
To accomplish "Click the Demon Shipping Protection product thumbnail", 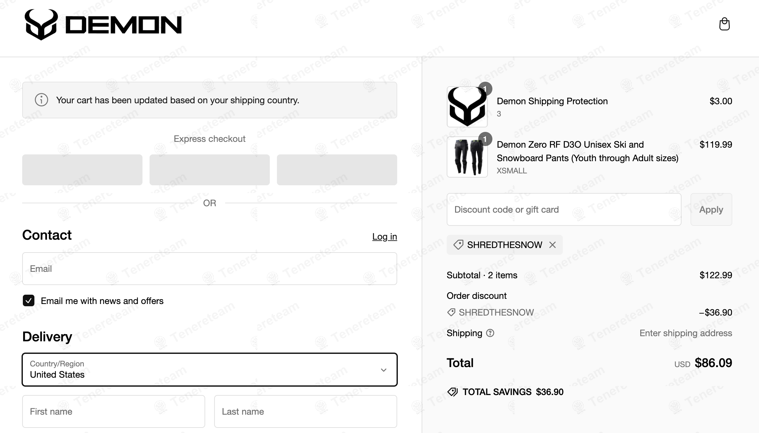I will pyautogui.click(x=467, y=107).
